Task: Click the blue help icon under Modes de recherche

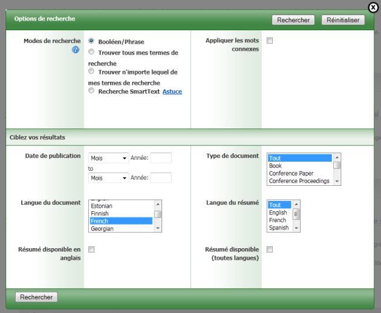Action: (x=76, y=50)
